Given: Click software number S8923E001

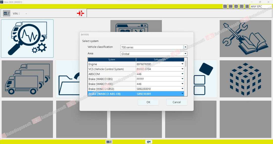Looking at the screenshot, I should [144, 94].
